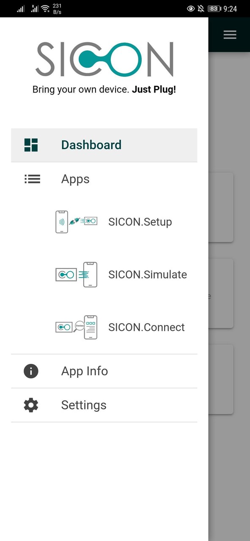The width and height of the screenshot is (250, 541).
Task: Select the Dashboard menu entry
Action: point(91,145)
